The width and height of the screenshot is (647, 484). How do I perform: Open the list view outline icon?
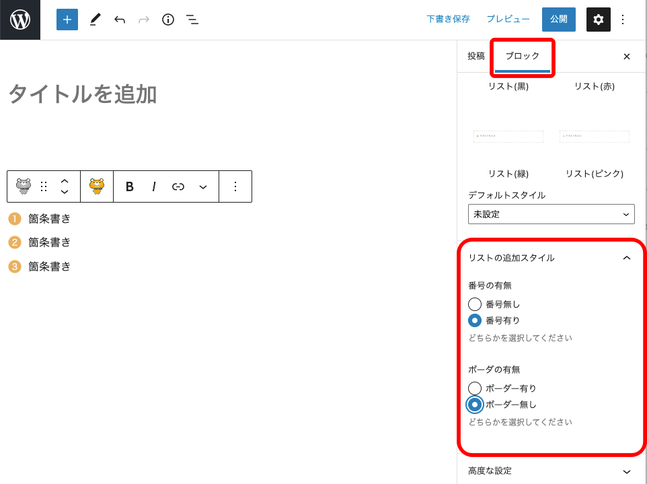(x=192, y=20)
